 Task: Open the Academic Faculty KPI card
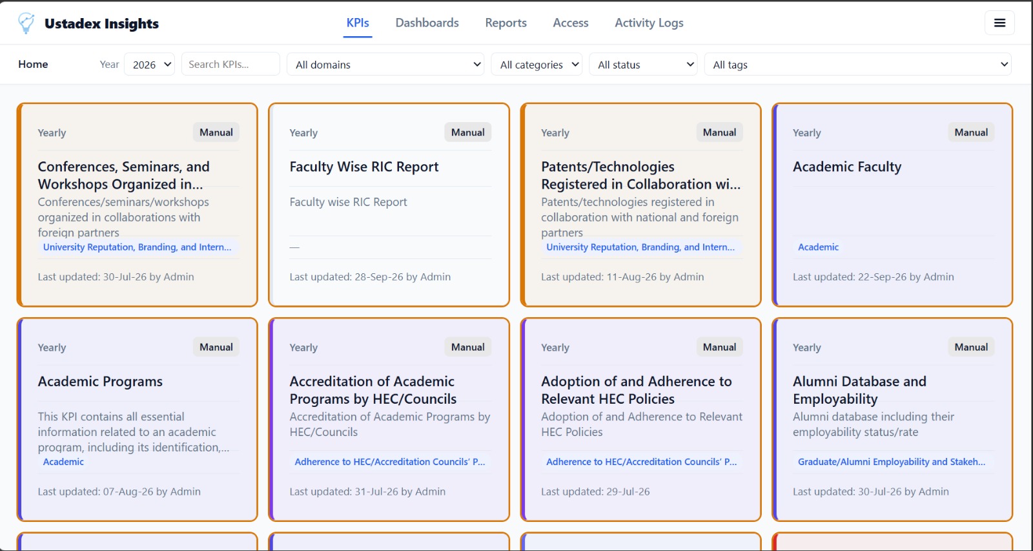click(892, 205)
